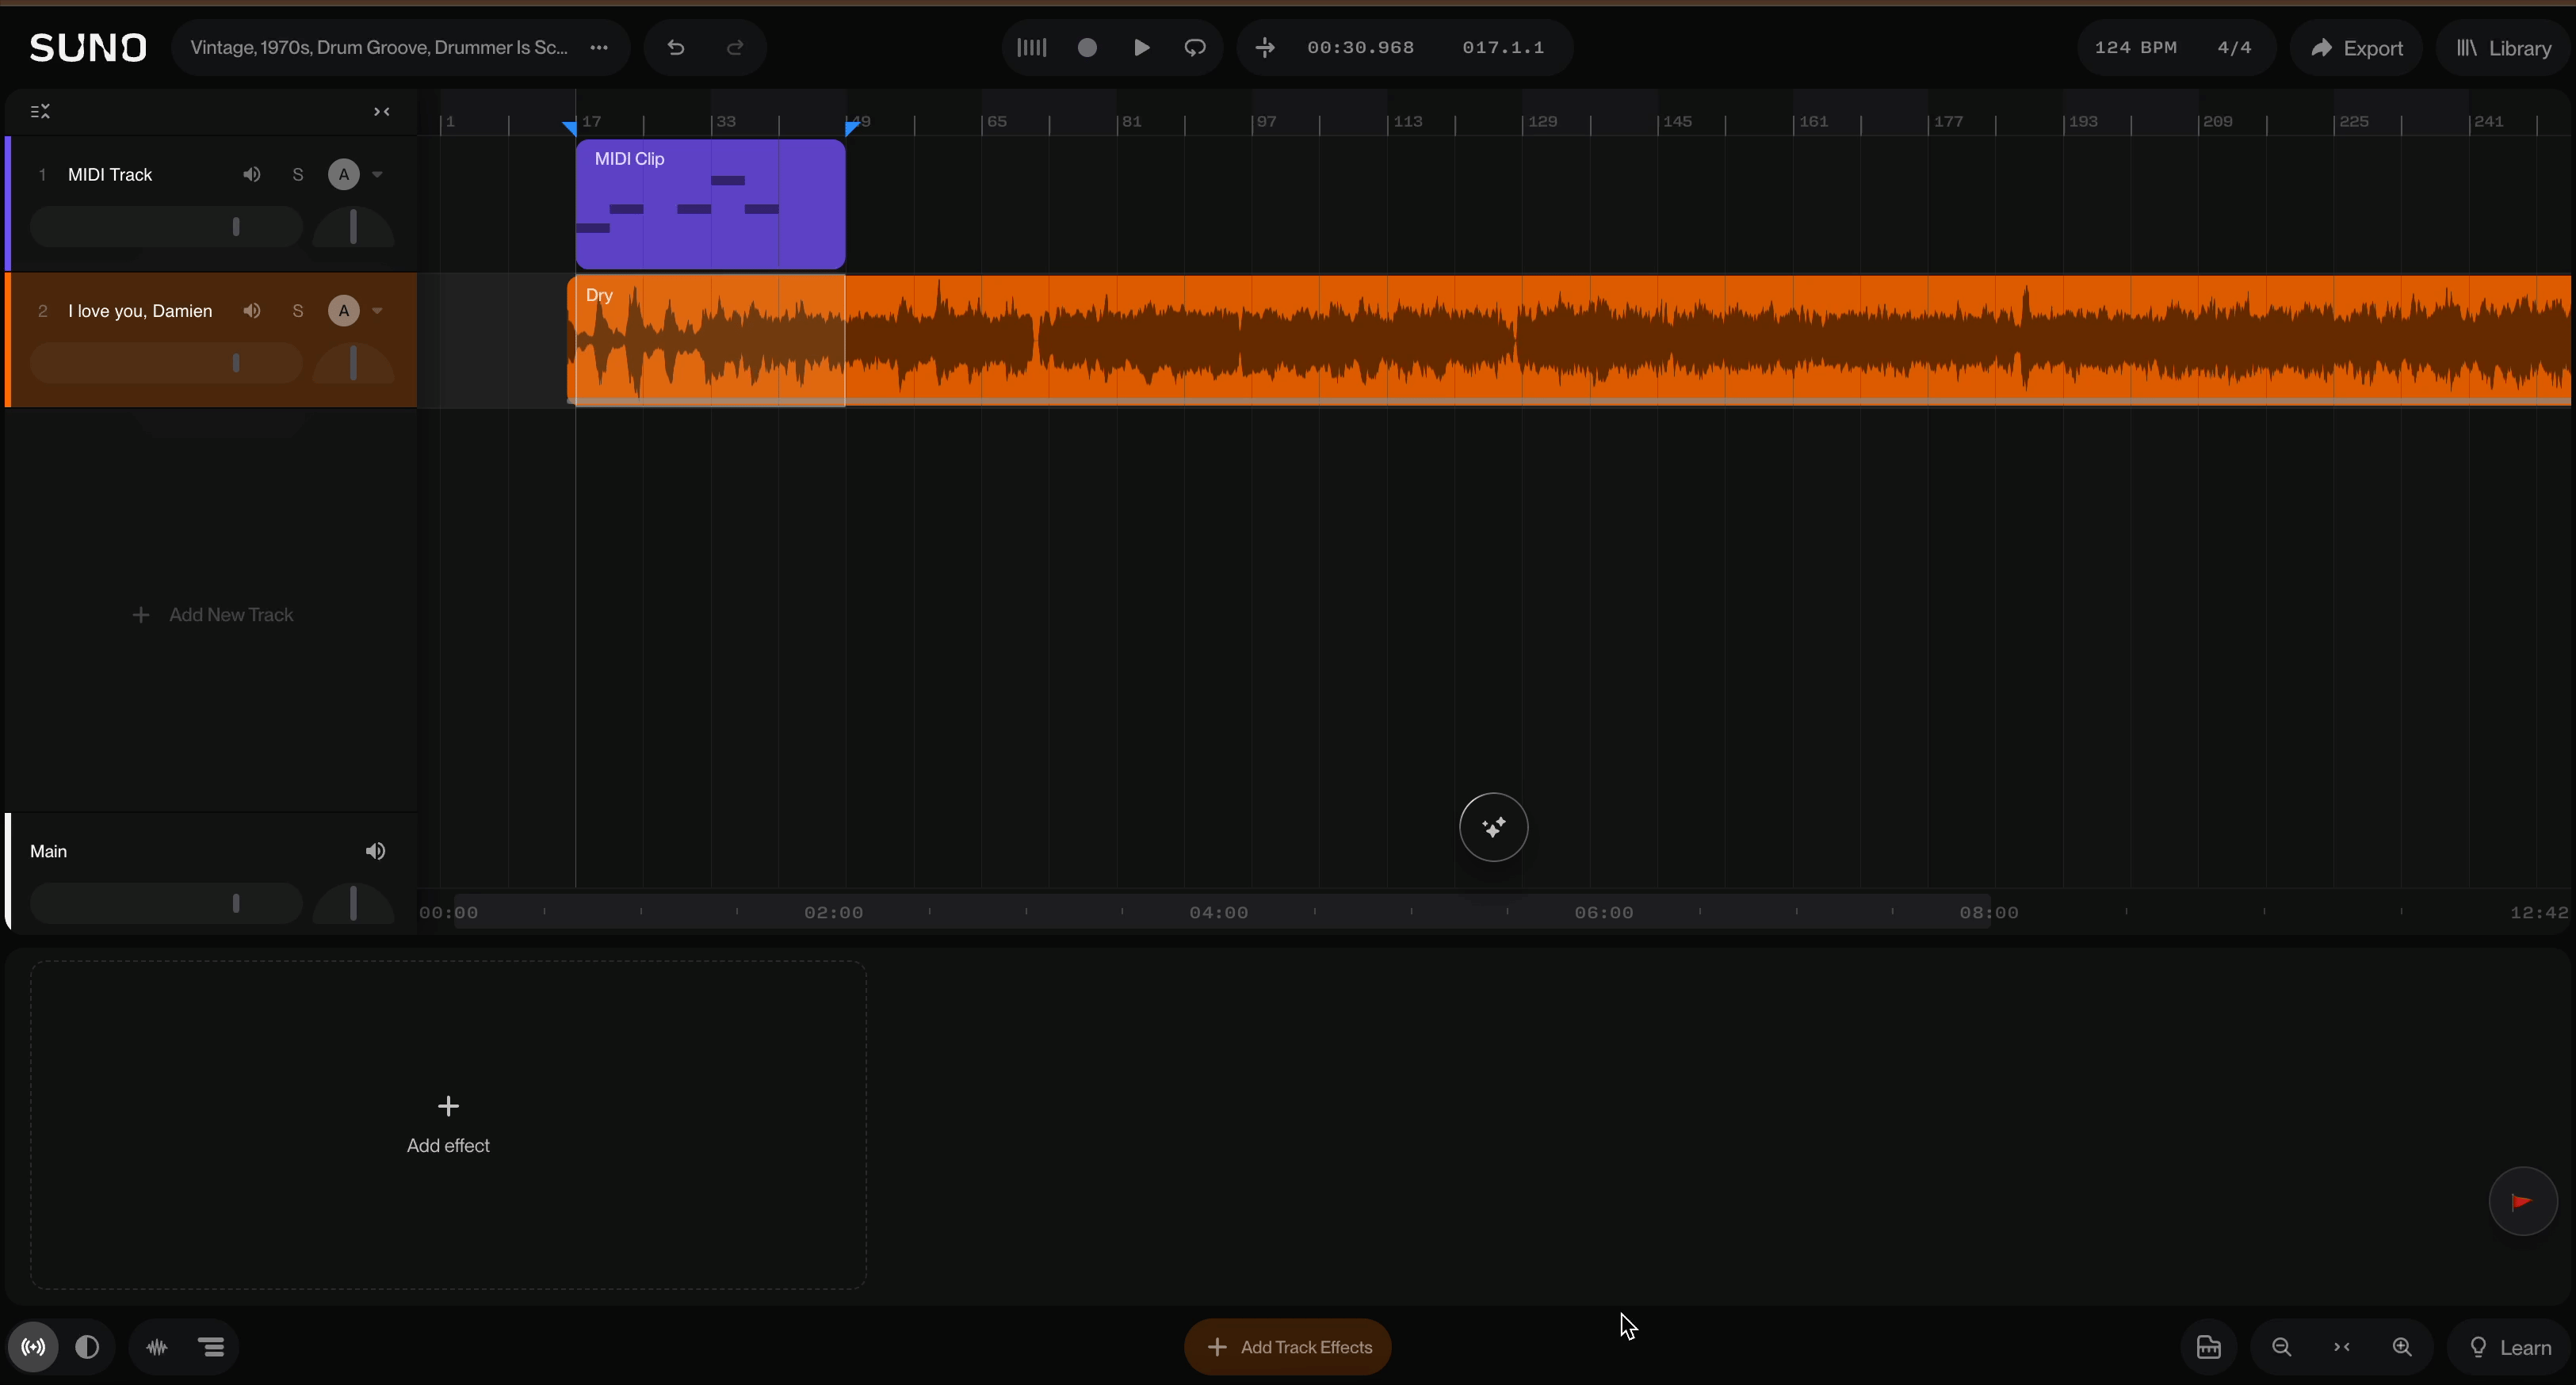Click the loop end marker near bar 49

coord(852,128)
